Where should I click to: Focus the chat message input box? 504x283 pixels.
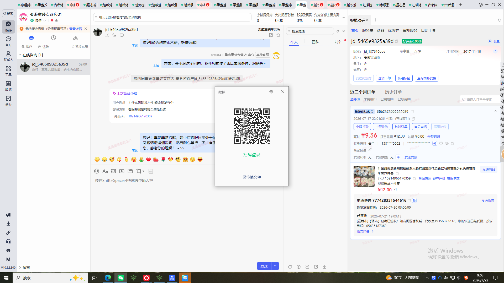[x=187, y=217]
